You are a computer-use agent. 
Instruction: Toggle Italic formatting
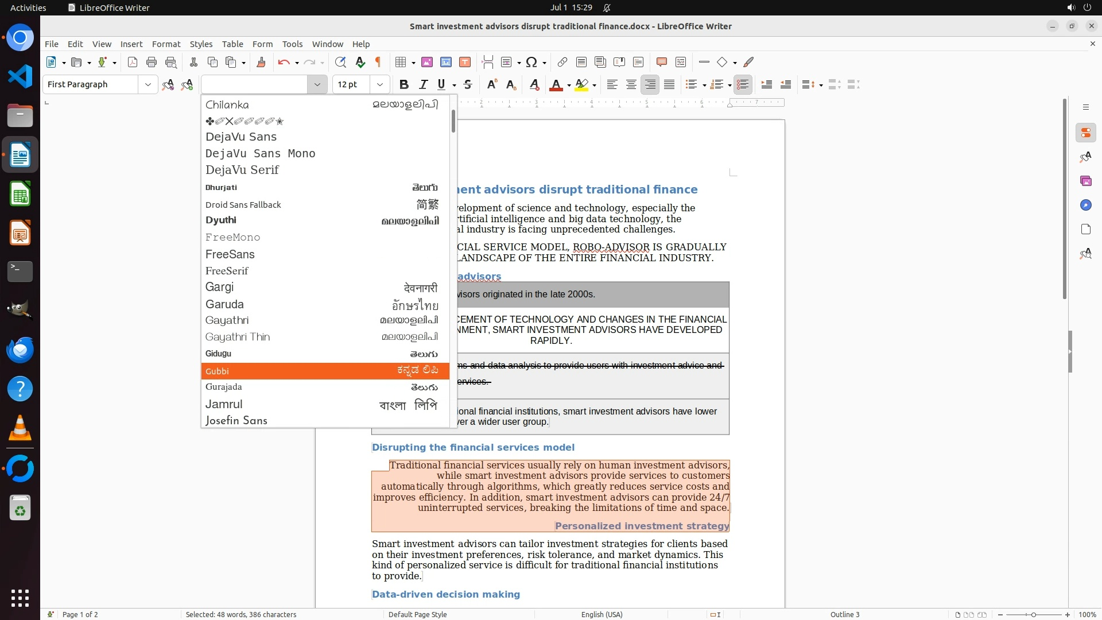pos(423,84)
